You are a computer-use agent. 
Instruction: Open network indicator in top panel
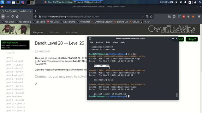(x=176, y=2)
